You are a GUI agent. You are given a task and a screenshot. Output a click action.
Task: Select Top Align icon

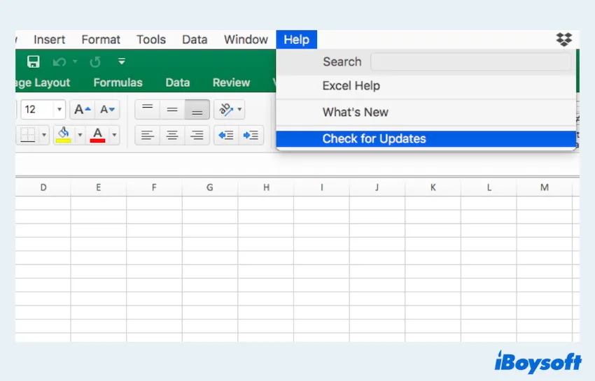coord(148,110)
